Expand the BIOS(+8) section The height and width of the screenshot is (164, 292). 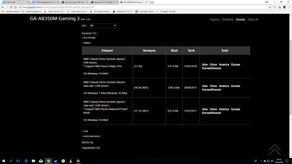pyautogui.click(x=87, y=142)
